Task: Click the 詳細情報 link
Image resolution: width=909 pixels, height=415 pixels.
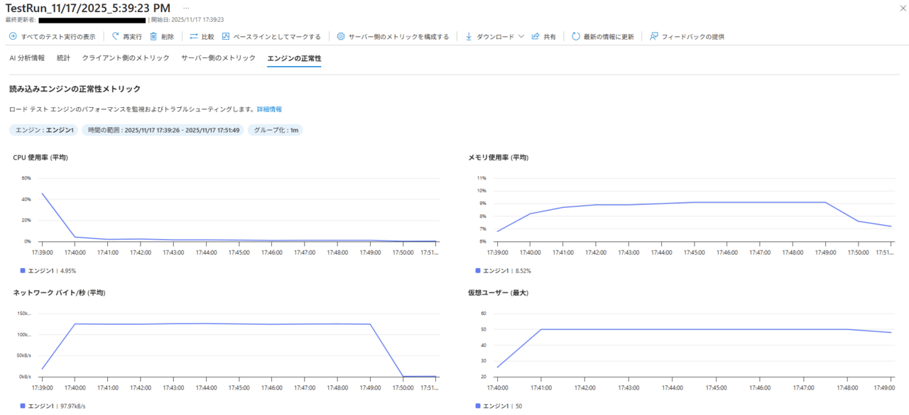Action: tap(269, 109)
